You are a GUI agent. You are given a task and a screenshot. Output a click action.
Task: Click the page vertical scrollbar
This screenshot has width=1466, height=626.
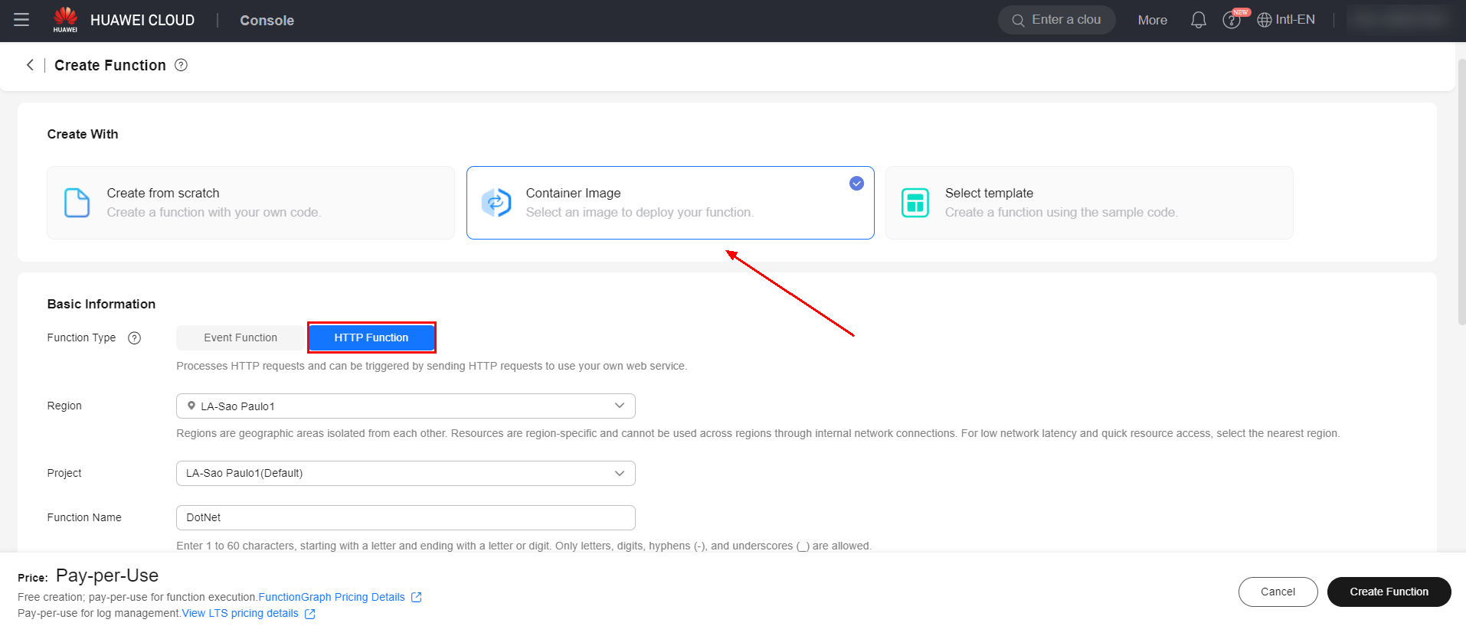(1461, 191)
